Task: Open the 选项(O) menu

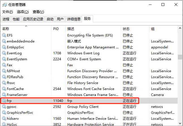Action: tap(23, 12)
